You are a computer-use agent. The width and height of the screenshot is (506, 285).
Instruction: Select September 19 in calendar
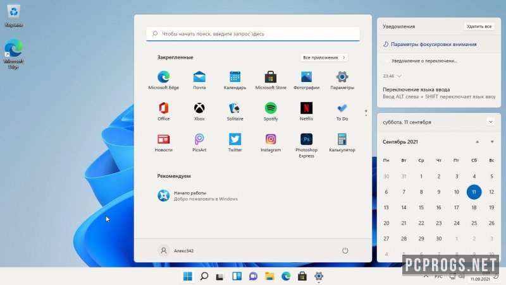click(x=491, y=207)
